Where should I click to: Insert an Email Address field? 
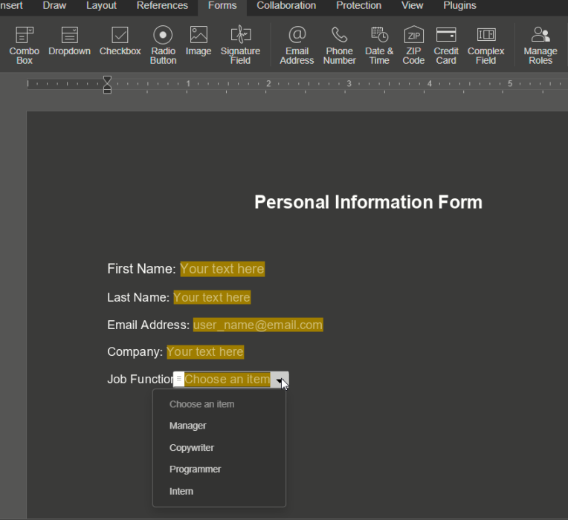point(297,45)
